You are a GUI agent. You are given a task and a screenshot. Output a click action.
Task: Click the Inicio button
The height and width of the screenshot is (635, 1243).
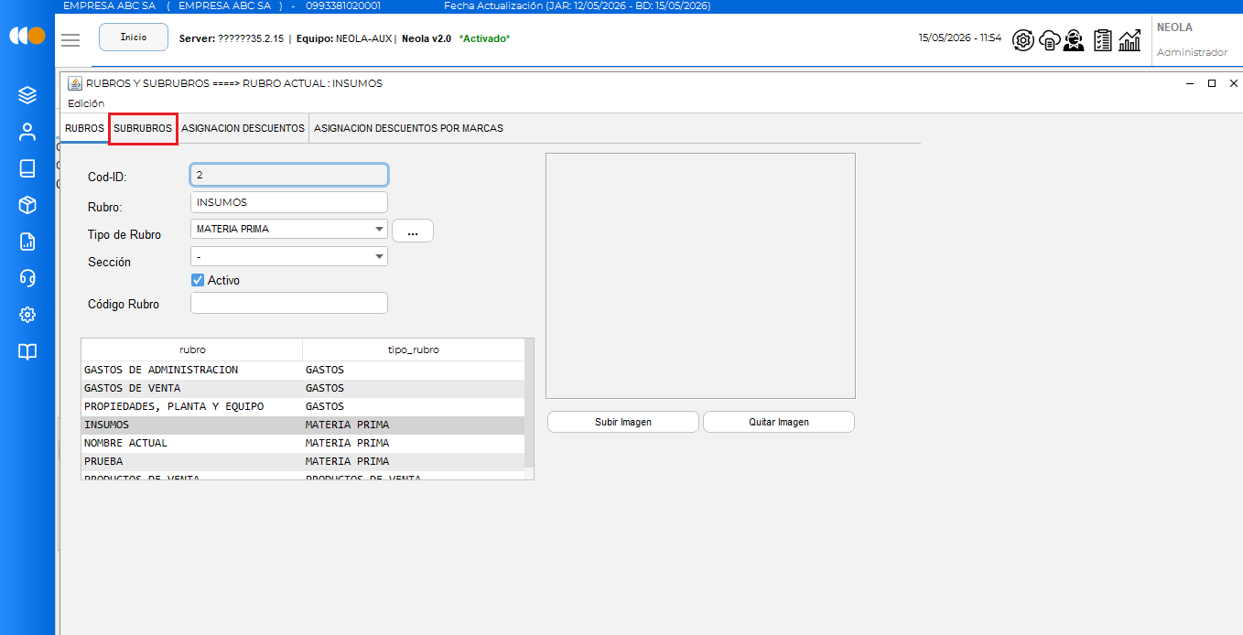tap(134, 38)
